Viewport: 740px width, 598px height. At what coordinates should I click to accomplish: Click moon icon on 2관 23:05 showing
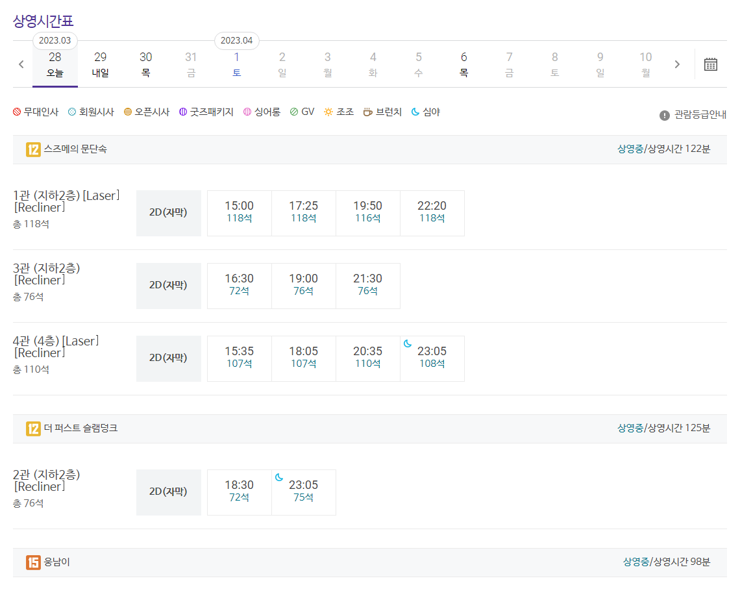[x=279, y=477]
